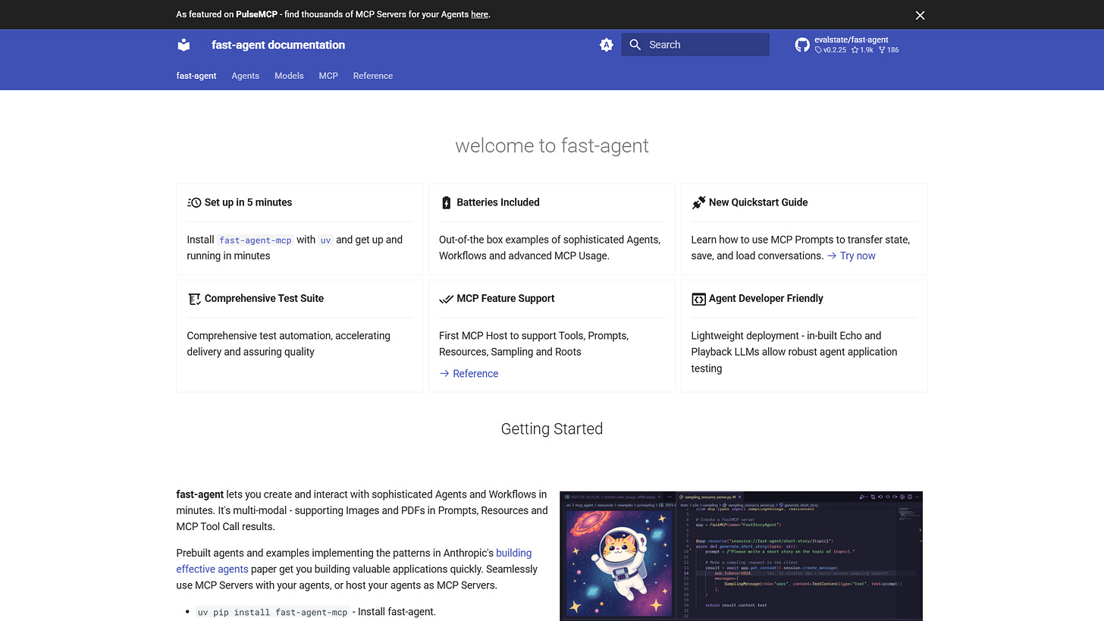Switch to the Models tab

tap(289, 76)
